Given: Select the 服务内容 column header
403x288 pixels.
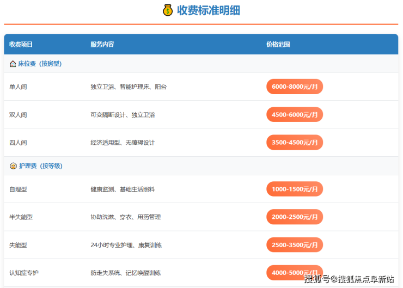Looking at the screenshot, I should [102, 44].
